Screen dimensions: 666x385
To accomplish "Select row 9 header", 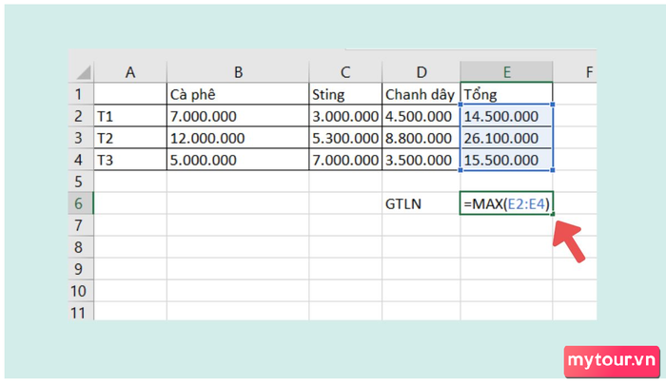I will [81, 269].
